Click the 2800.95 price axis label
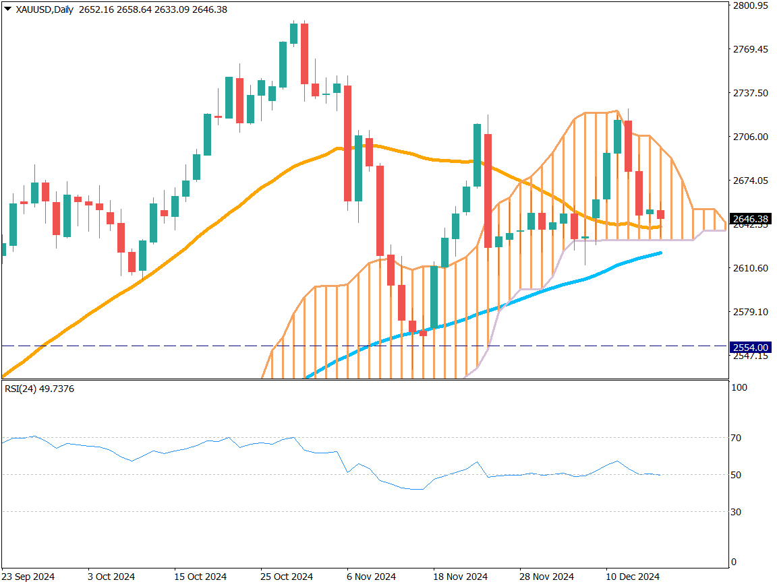This screenshot has height=586, width=777. tap(750, 5)
